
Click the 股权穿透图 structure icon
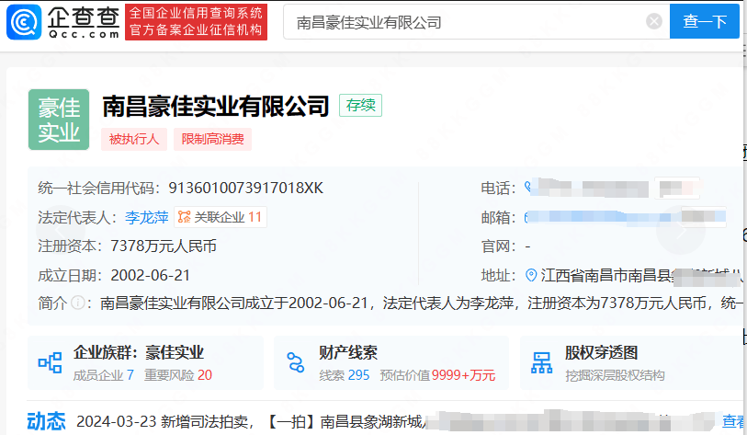point(542,363)
